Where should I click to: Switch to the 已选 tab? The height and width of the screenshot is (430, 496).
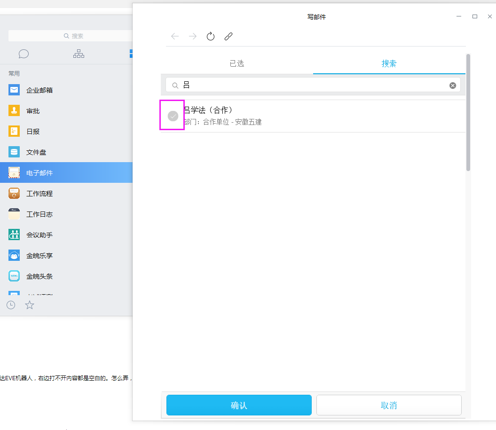coord(237,63)
